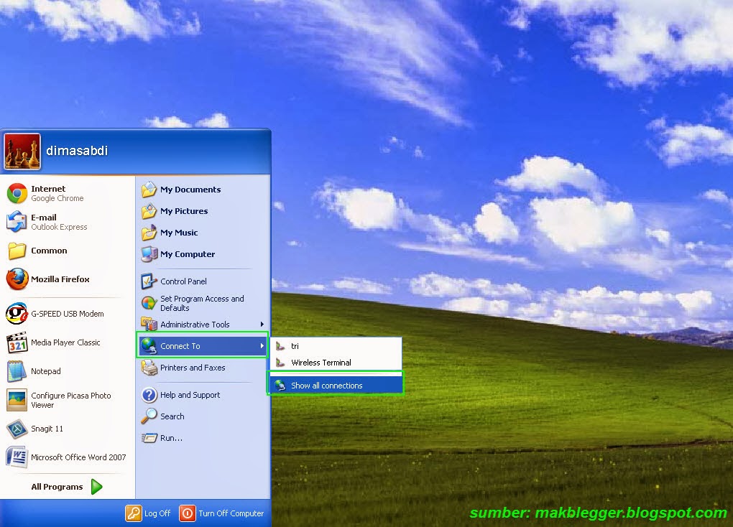
Task: Click the Show all connections icon
Action: pos(280,386)
